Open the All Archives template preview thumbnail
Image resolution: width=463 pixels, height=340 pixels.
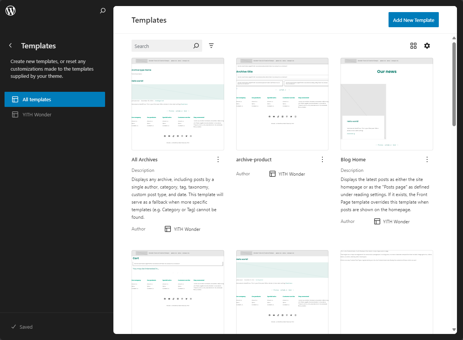coord(177,104)
